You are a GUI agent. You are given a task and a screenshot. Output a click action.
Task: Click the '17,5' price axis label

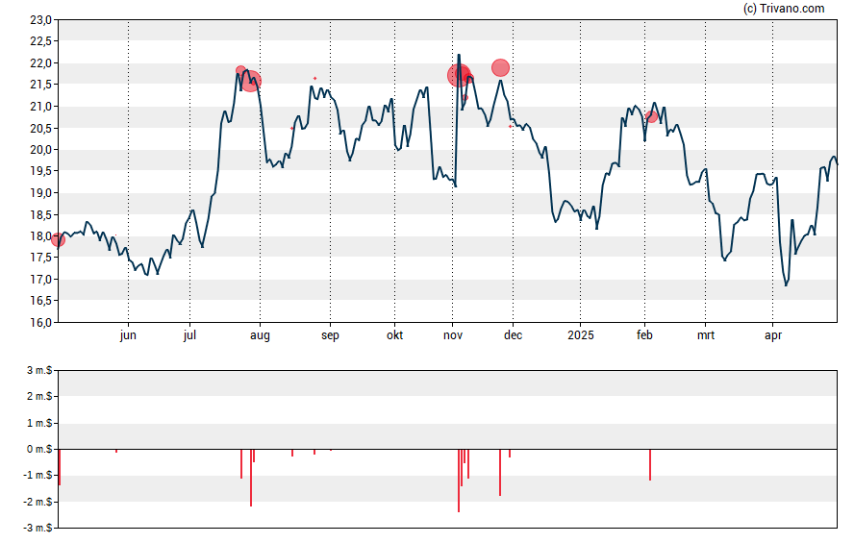40,258
